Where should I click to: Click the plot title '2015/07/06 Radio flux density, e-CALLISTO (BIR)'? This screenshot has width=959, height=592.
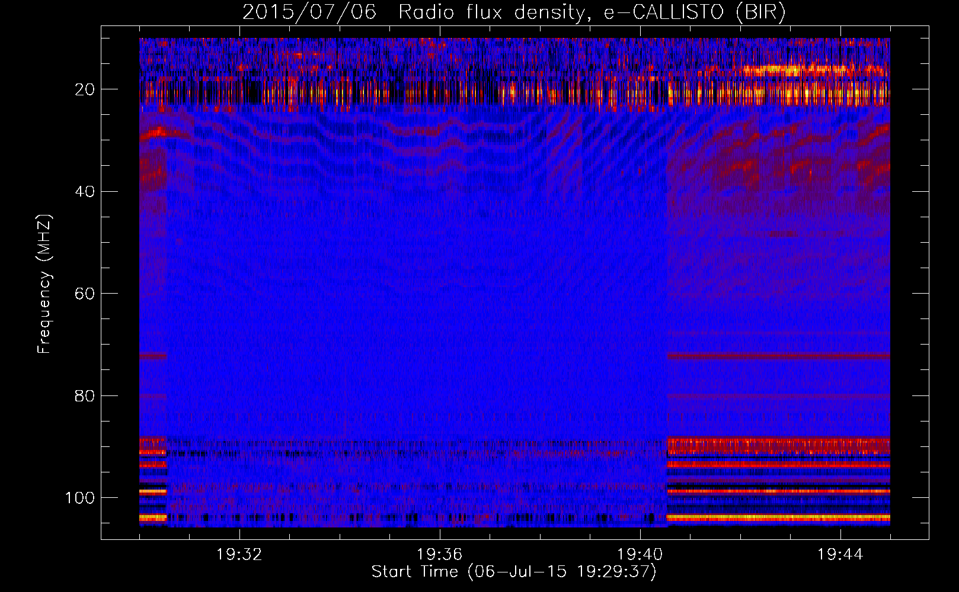tap(514, 12)
